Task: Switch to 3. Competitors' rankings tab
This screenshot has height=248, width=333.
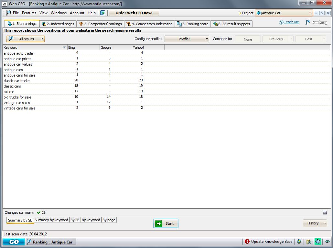Action: 101,24
